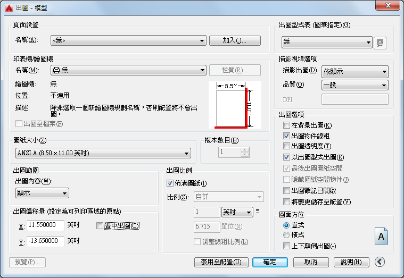Select the 橫式 landscape radio button
This screenshot has height=278, width=404.
click(286, 235)
